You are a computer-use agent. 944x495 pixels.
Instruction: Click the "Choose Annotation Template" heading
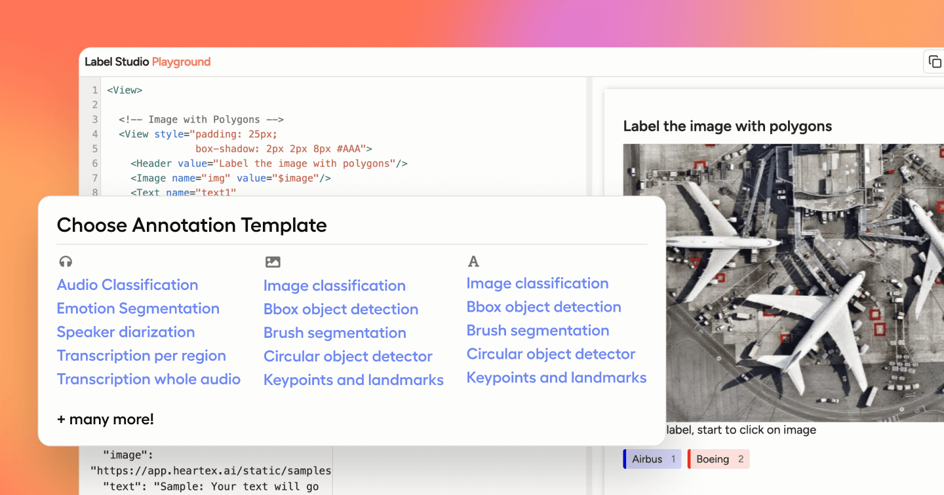point(192,225)
